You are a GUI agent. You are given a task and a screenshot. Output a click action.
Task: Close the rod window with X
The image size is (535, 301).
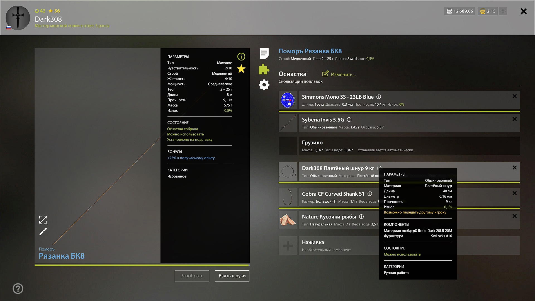[x=524, y=11]
